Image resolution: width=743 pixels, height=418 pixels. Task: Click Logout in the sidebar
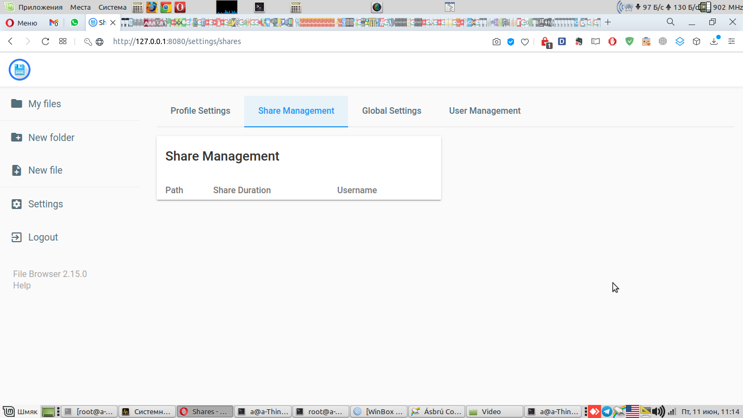tap(42, 237)
